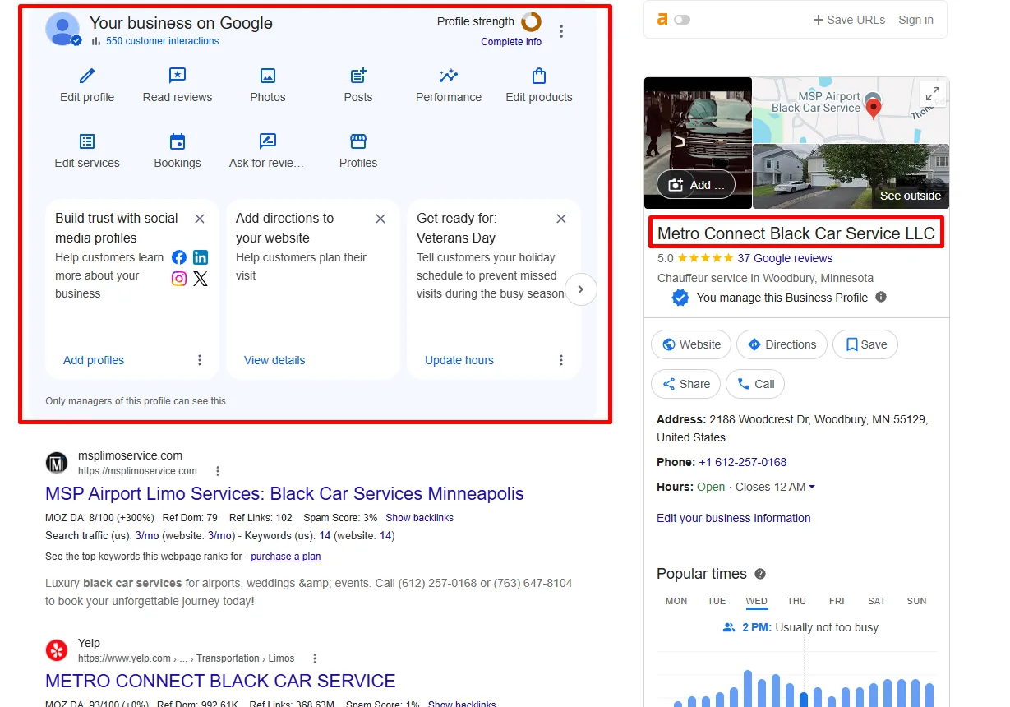Viewport: 1010px width, 707px height.
Task: Click Update hours link
Action: pyautogui.click(x=459, y=360)
